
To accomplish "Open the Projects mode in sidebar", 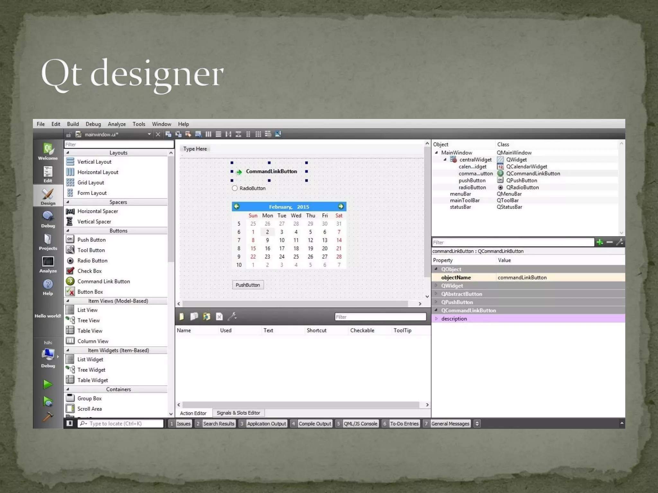I will point(48,242).
